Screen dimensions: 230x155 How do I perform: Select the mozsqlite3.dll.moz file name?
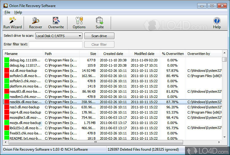point(25,118)
